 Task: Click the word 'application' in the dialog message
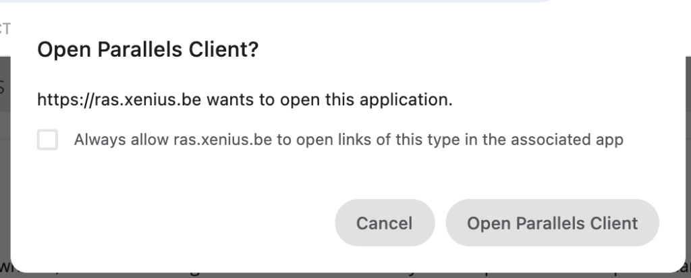[x=412, y=101]
